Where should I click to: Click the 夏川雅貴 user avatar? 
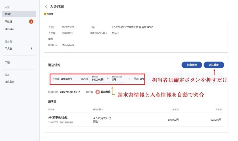[x=97, y=92]
